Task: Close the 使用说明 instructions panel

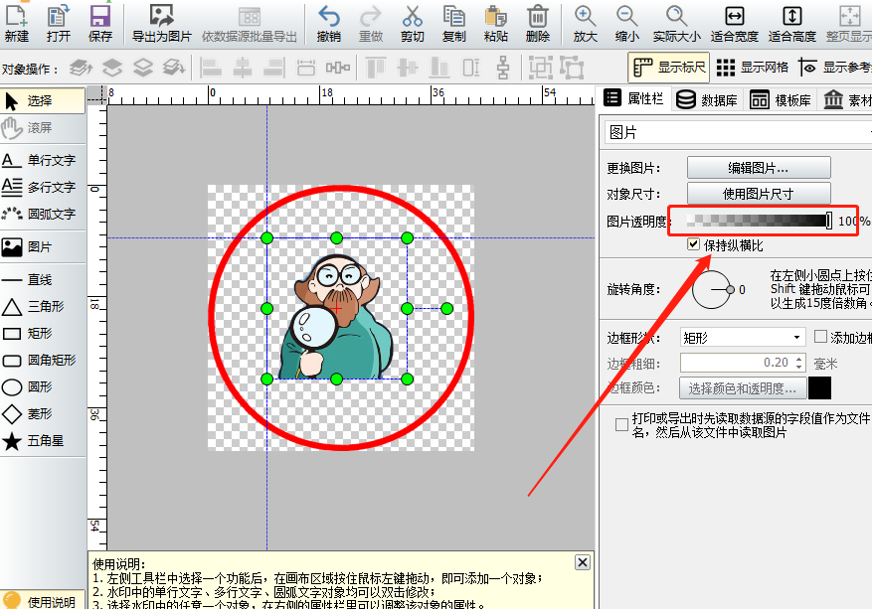Action: click(583, 562)
